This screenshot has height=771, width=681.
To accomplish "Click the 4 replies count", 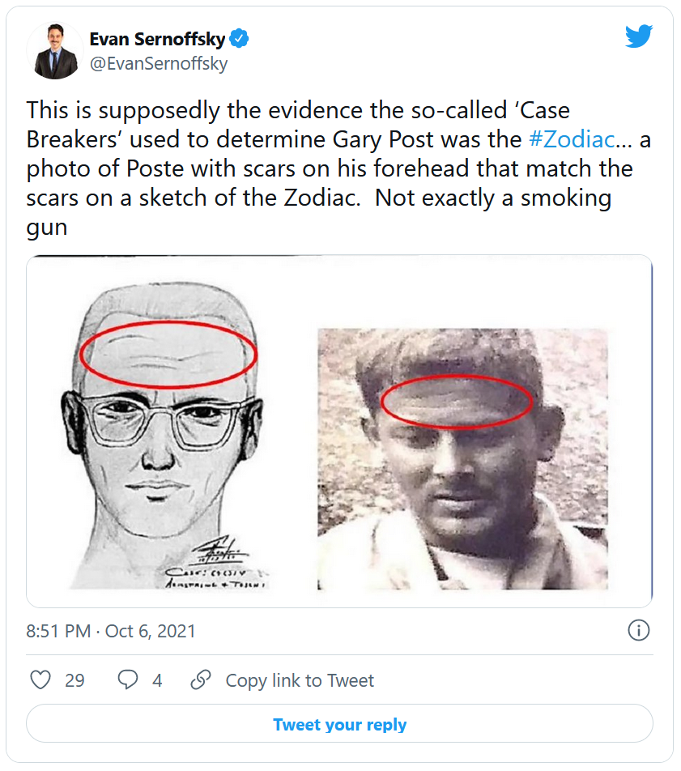I will click(157, 680).
